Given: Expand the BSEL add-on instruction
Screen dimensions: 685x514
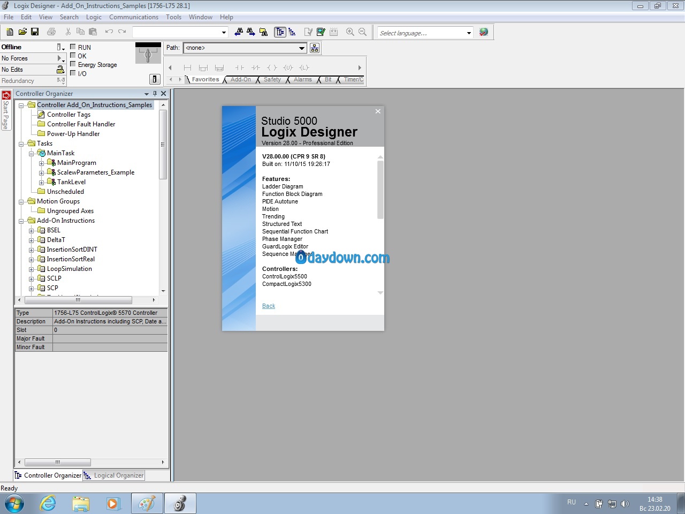Looking at the screenshot, I should (x=31, y=231).
